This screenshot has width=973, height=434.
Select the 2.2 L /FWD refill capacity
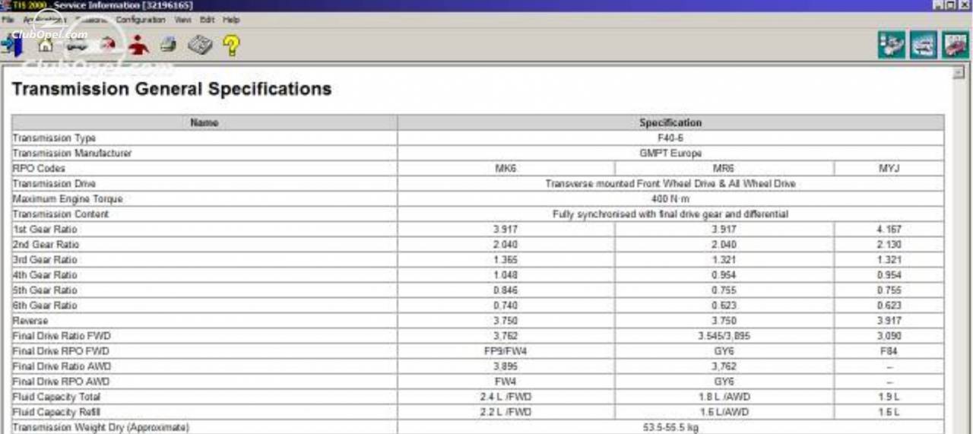point(506,412)
